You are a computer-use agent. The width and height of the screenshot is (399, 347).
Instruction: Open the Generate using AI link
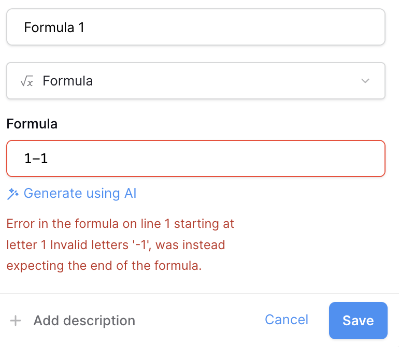[72, 193]
